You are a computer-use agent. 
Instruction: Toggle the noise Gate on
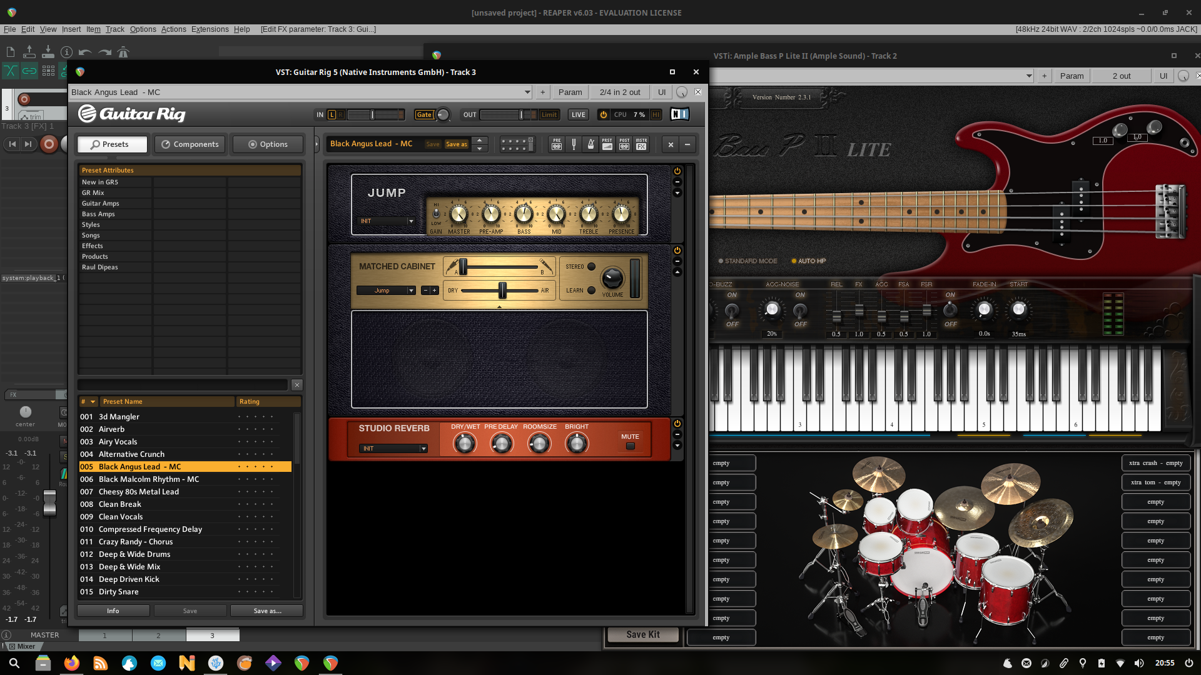point(424,114)
